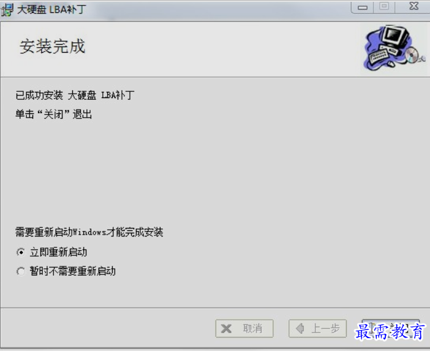Click the 立即重新启动 option label
The image size is (430, 351).
click(58, 252)
